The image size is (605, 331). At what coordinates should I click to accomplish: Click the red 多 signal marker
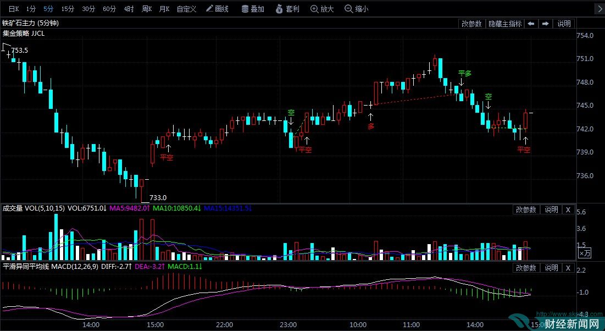[371, 126]
